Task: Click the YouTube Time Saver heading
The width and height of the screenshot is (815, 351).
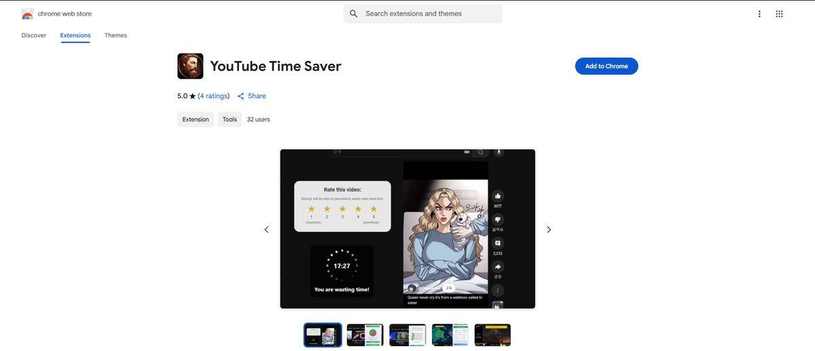Action: click(x=276, y=66)
